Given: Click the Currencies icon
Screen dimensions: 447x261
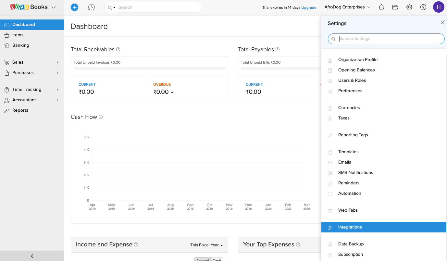Looking at the screenshot, I should coord(330,108).
